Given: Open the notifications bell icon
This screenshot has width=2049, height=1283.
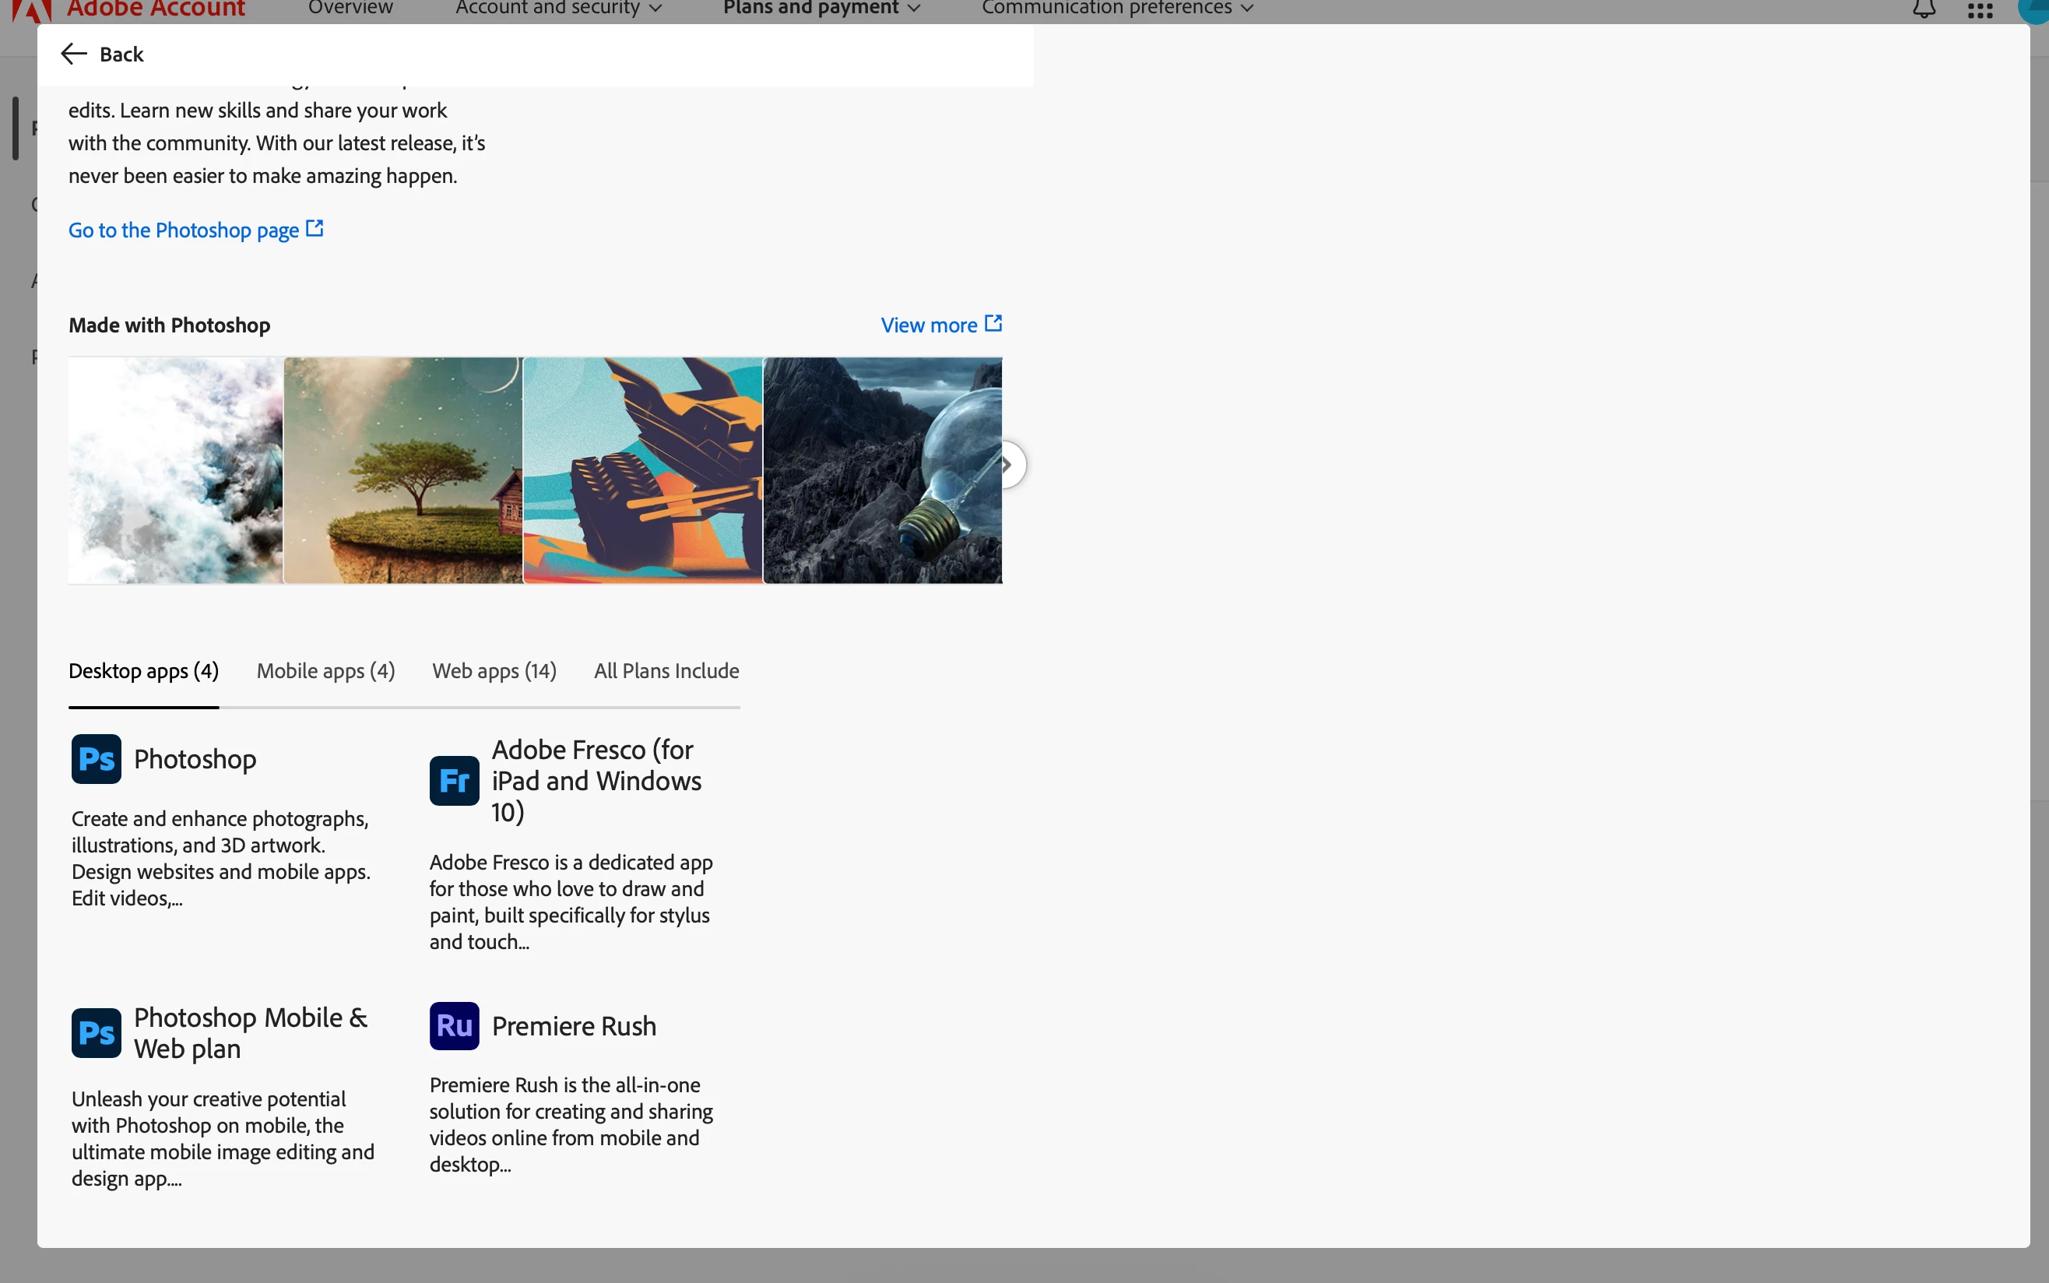Looking at the screenshot, I should (x=1924, y=9).
